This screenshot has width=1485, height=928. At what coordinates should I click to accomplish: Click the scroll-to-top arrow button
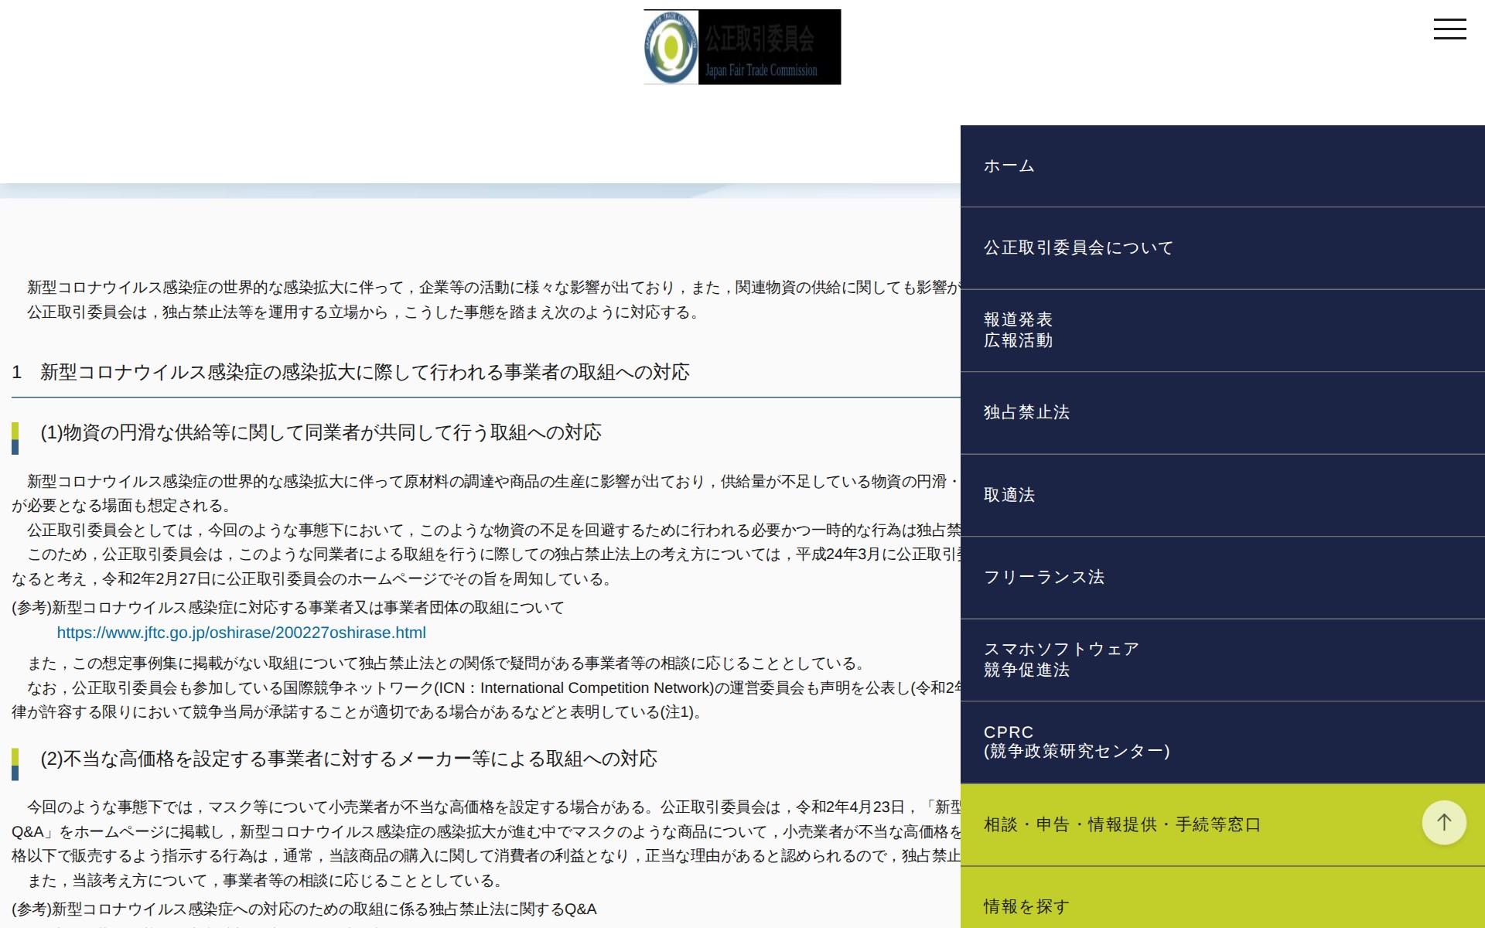(x=1443, y=822)
